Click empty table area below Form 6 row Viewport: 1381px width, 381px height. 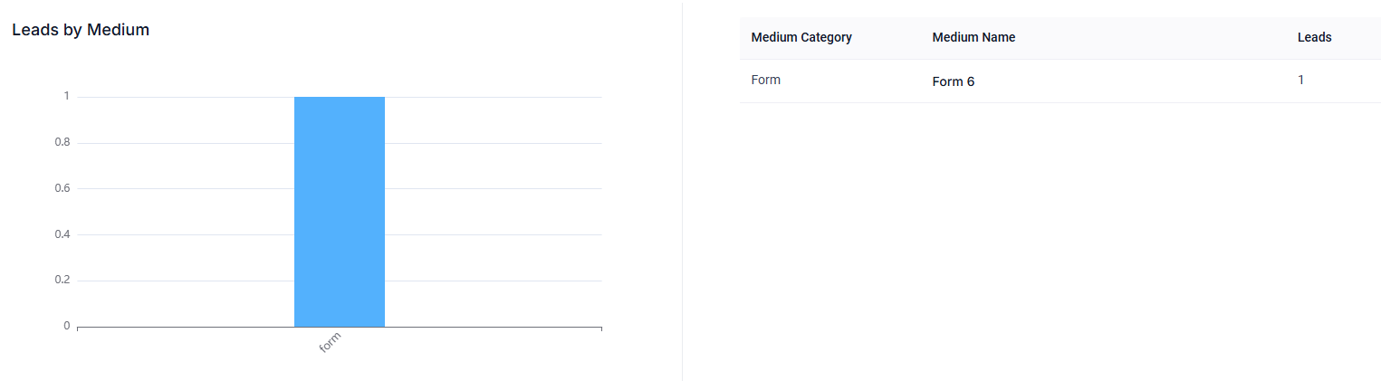[1060, 235]
